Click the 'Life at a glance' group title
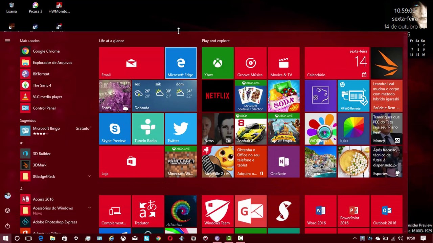 click(112, 41)
